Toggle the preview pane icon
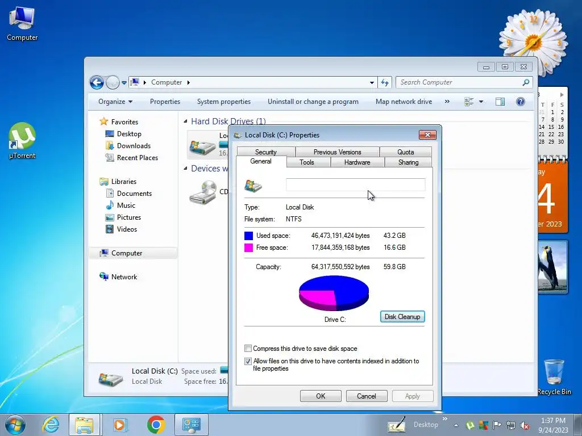Image resolution: width=582 pixels, height=436 pixels. pyautogui.click(x=500, y=102)
